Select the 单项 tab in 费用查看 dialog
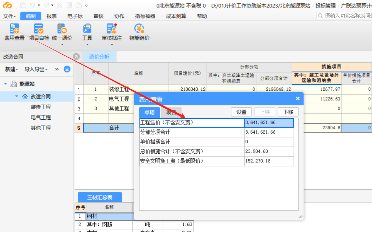 pyautogui.click(x=150, y=112)
